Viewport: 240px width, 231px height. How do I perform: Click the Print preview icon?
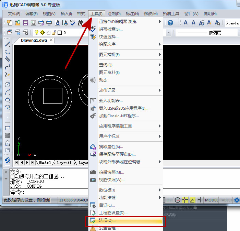pyautogui.click(x=57, y=23)
